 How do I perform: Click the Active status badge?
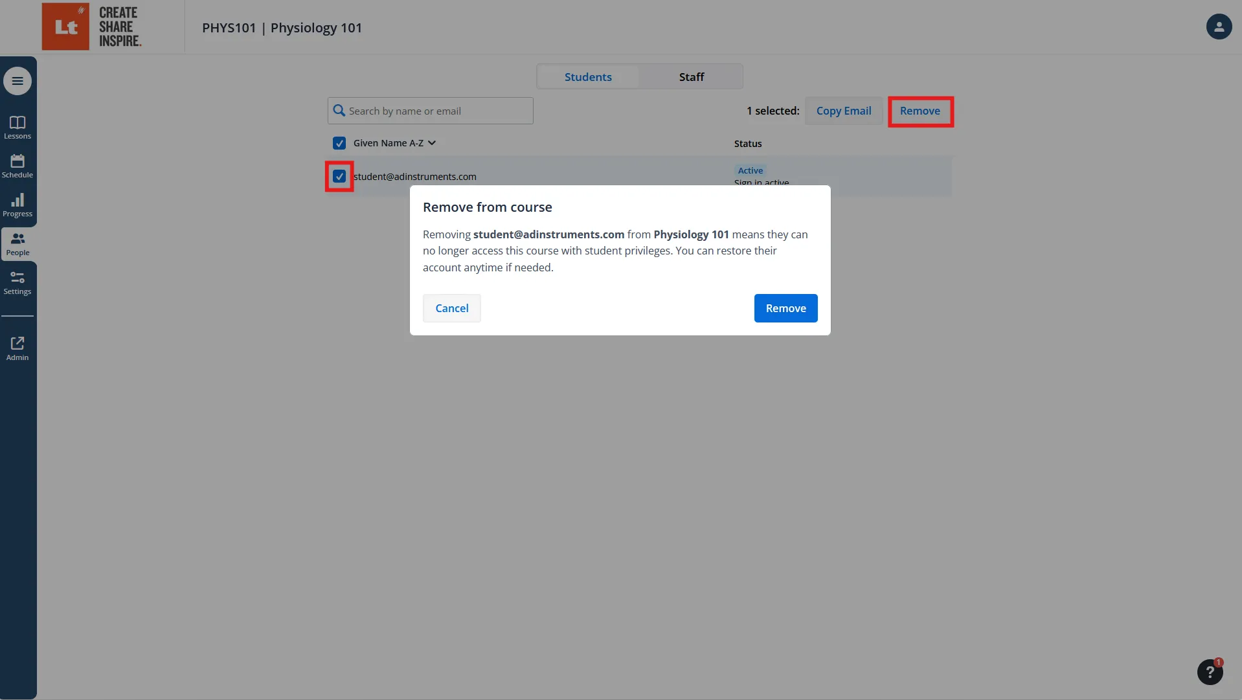[x=751, y=170]
